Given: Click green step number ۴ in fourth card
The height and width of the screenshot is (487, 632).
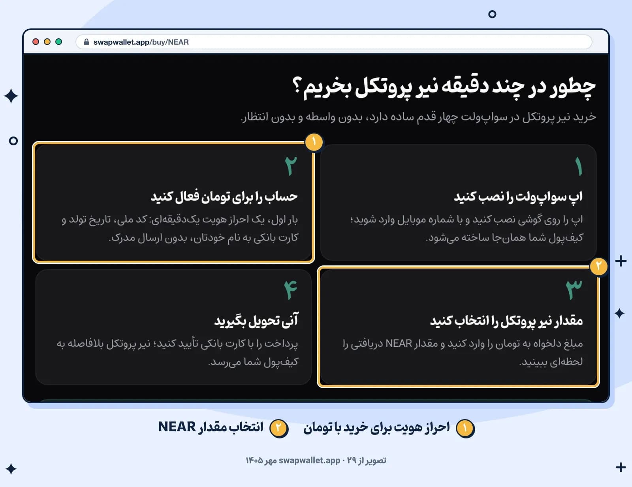Looking at the screenshot, I should [291, 290].
